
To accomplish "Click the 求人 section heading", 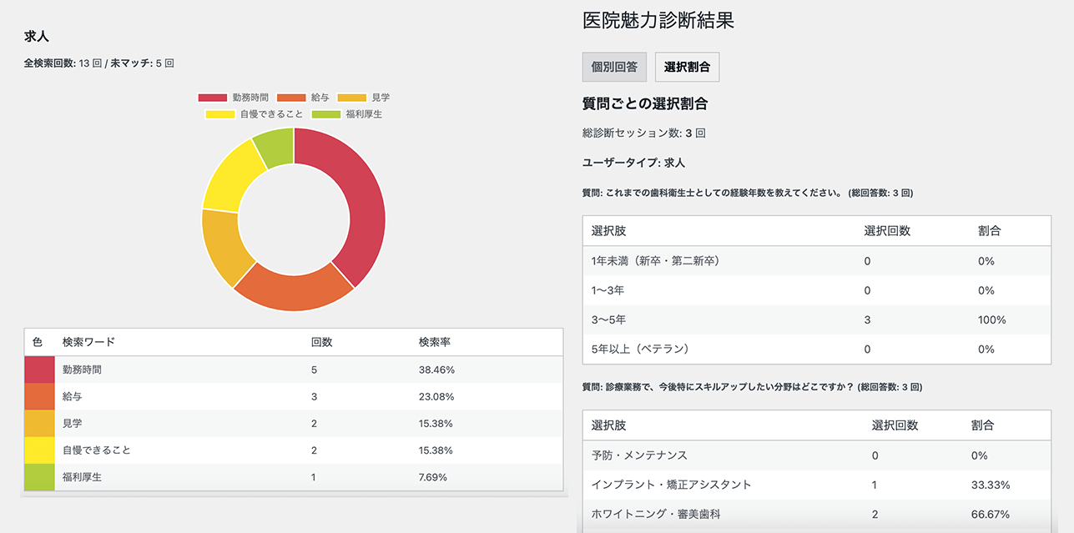I will 37,37.
